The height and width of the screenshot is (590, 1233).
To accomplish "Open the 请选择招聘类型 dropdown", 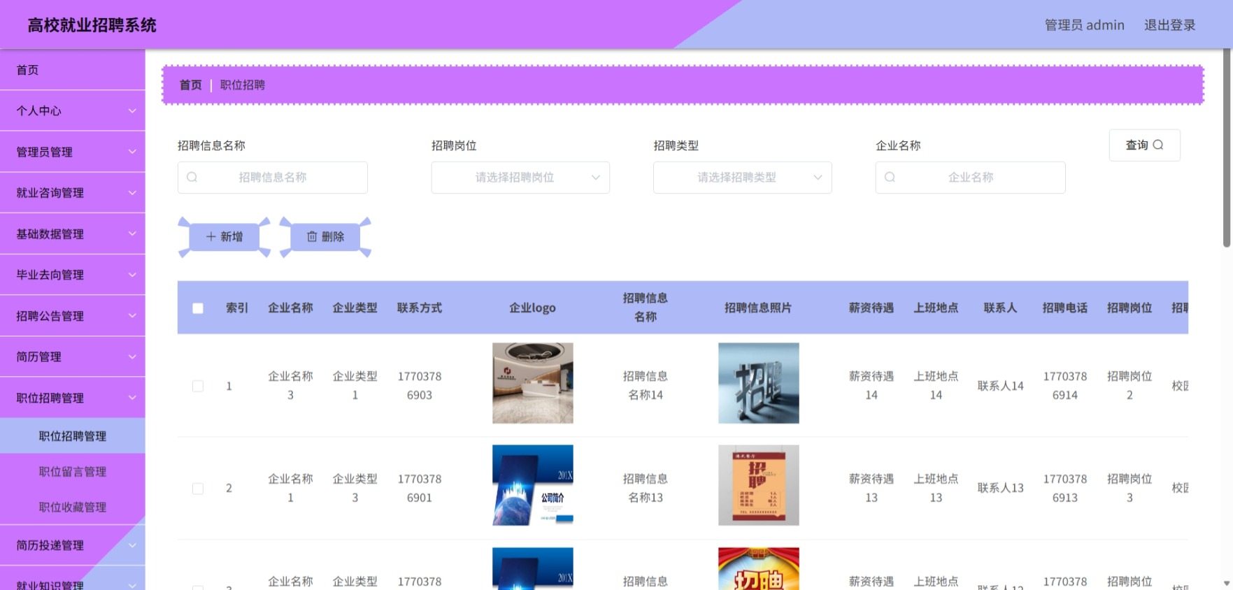I will 742,178.
